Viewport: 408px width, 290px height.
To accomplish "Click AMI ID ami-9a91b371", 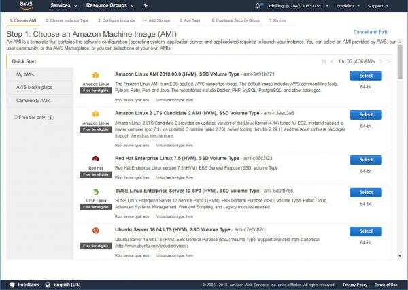I will [x=259, y=74].
